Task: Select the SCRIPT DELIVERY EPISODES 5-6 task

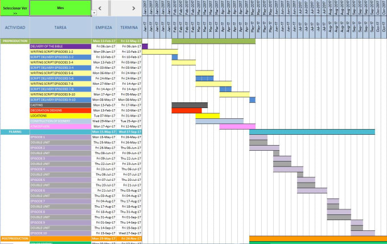Action: click(x=60, y=78)
